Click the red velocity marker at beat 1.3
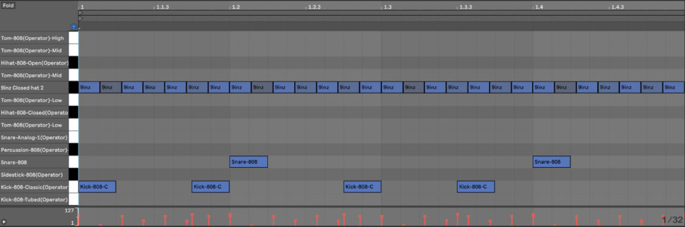The image size is (685, 227). tap(382, 220)
